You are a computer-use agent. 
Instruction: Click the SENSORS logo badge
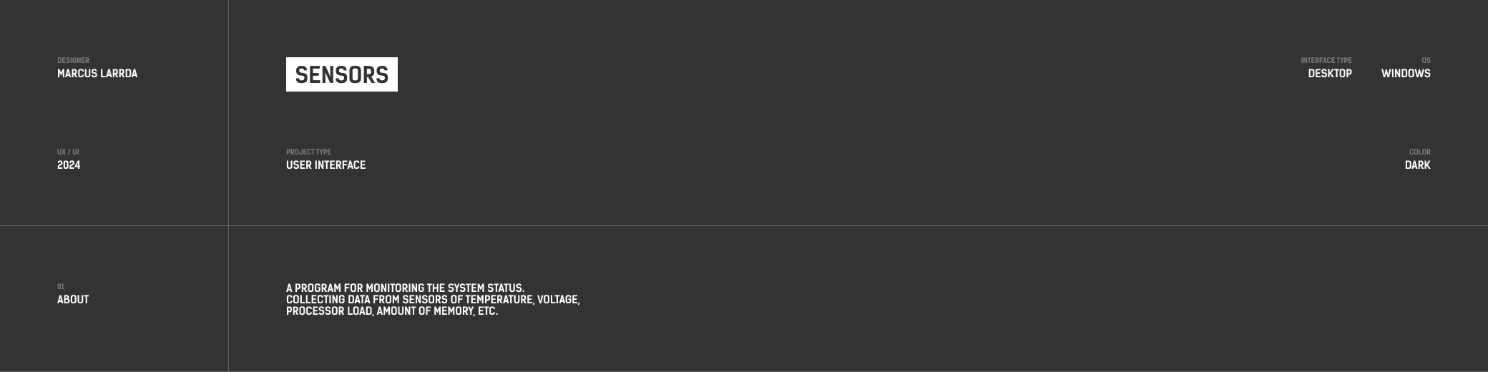341,74
